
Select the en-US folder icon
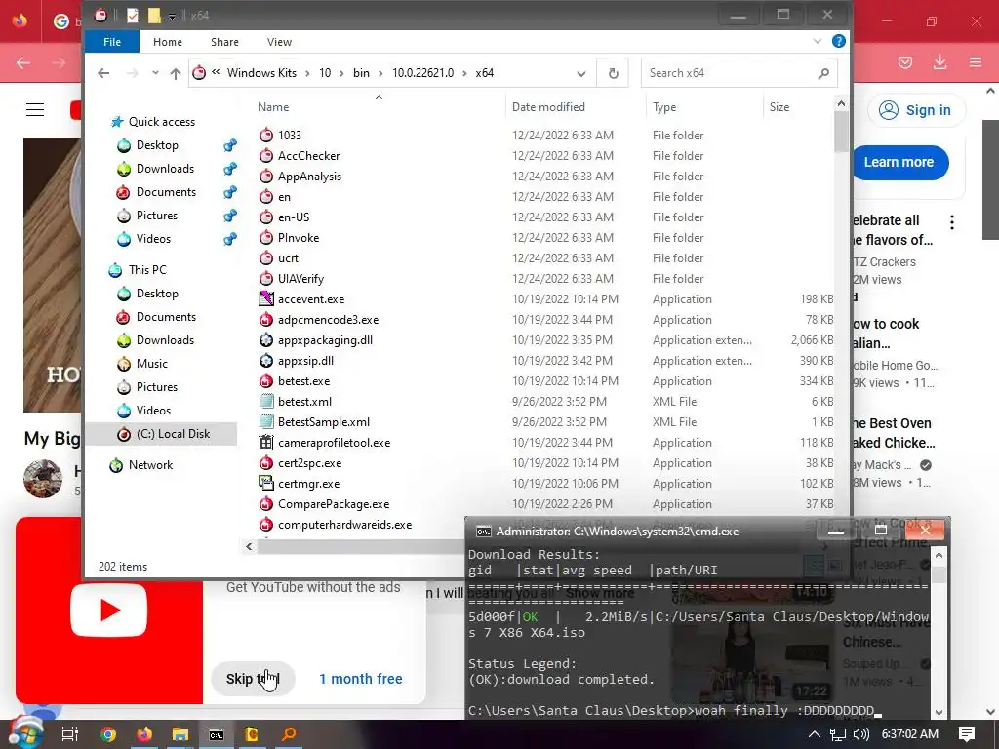click(x=265, y=217)
